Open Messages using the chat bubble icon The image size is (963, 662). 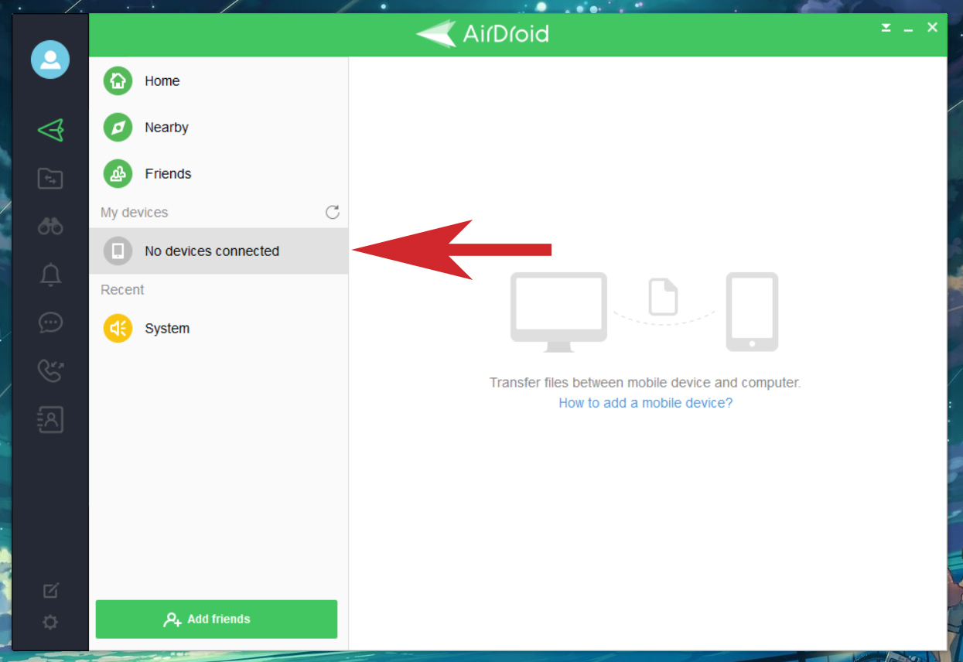point(50,322)
